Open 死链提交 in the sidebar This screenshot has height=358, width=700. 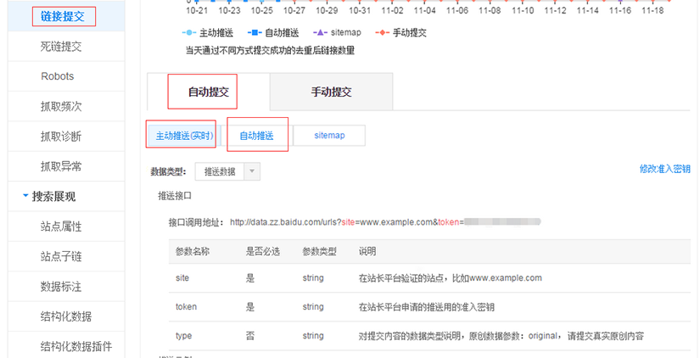pos(61,47)
